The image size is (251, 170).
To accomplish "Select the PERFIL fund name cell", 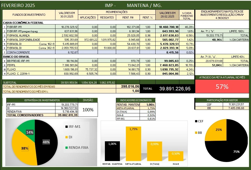I will click(x=11, y=65).
